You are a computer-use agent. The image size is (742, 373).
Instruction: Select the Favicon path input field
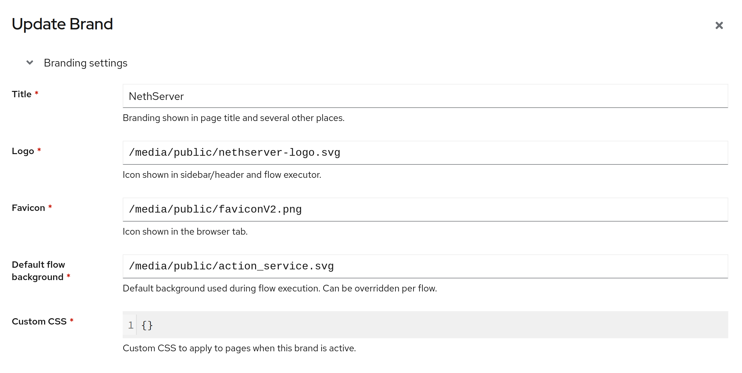[x=425, y=210]
